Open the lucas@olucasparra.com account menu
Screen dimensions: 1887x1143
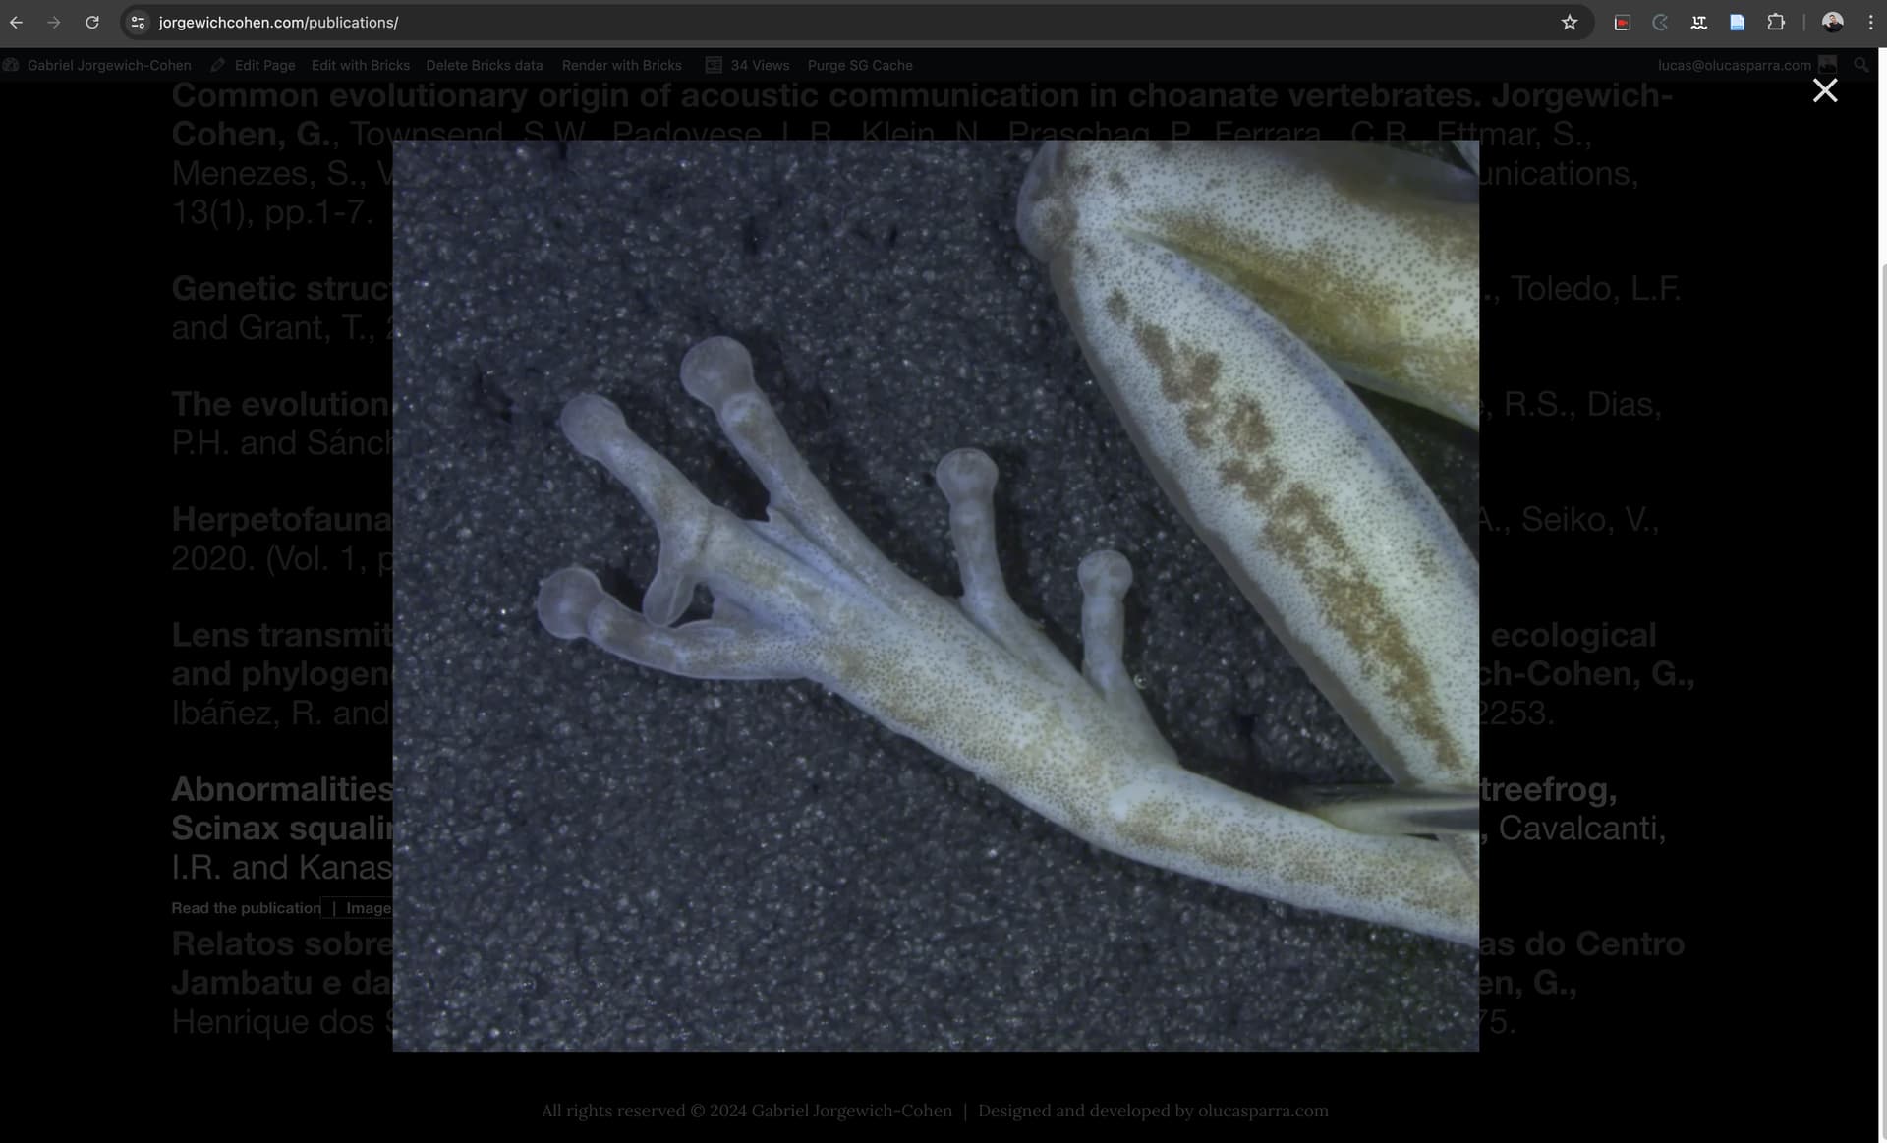tap(1745, 65)
